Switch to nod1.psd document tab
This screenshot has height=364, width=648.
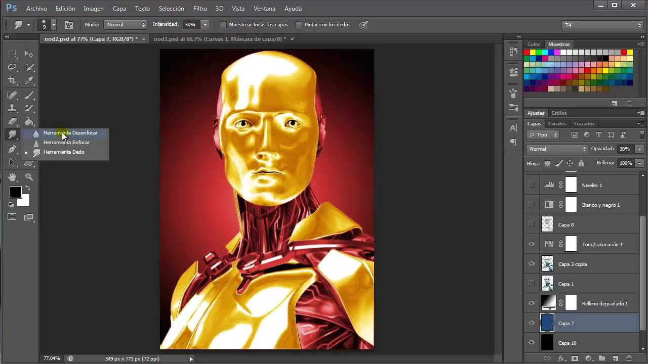tap(220, 39)
